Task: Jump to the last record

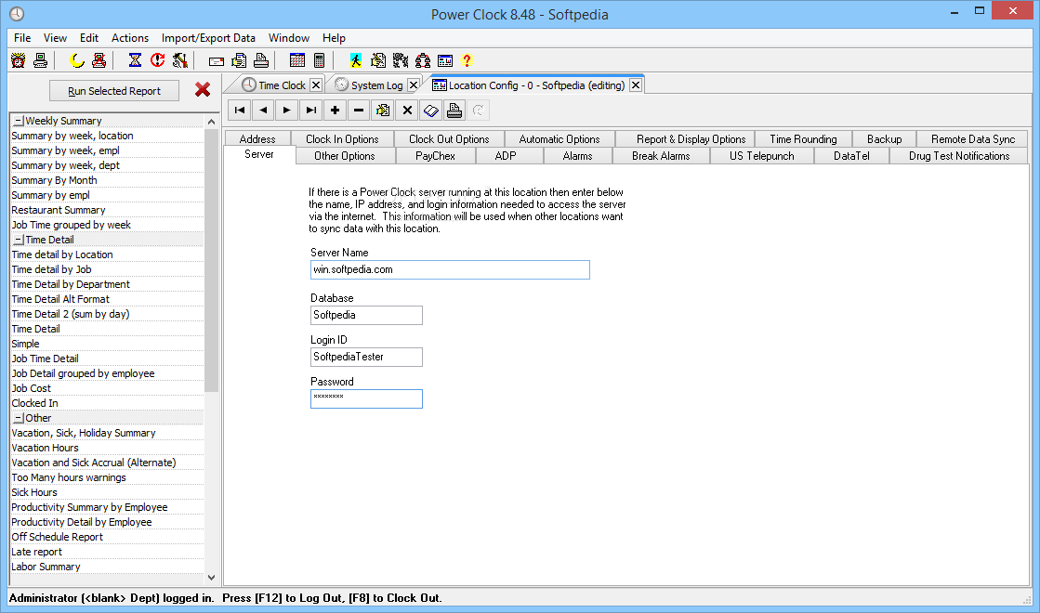Action: [x=311, y=110]
